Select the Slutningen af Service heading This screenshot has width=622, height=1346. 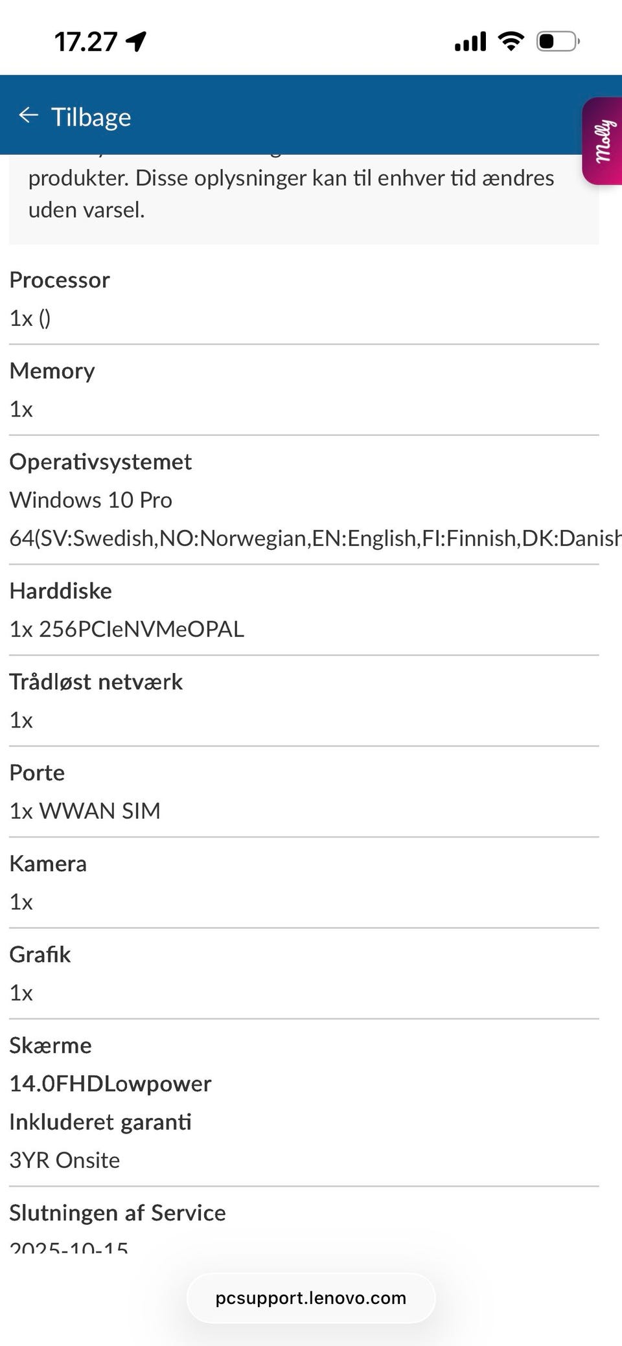click(x=117, y=1213)
